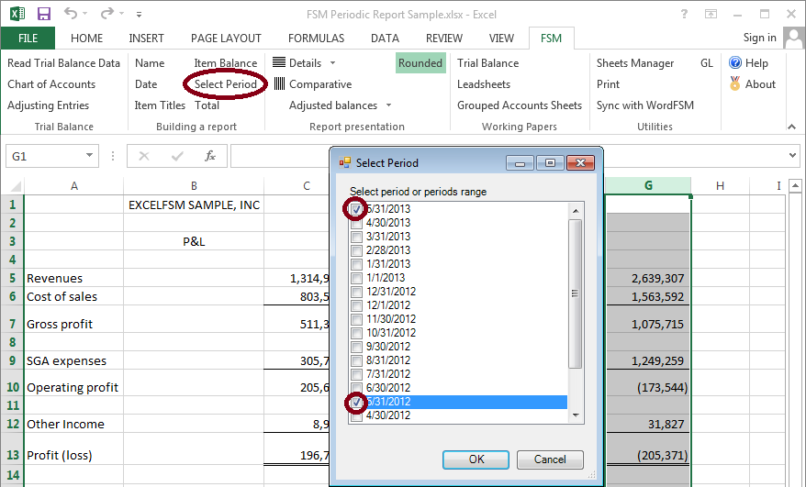Expand the Details dropdown arrow
The image size is (806, 487).
point(332,62)
